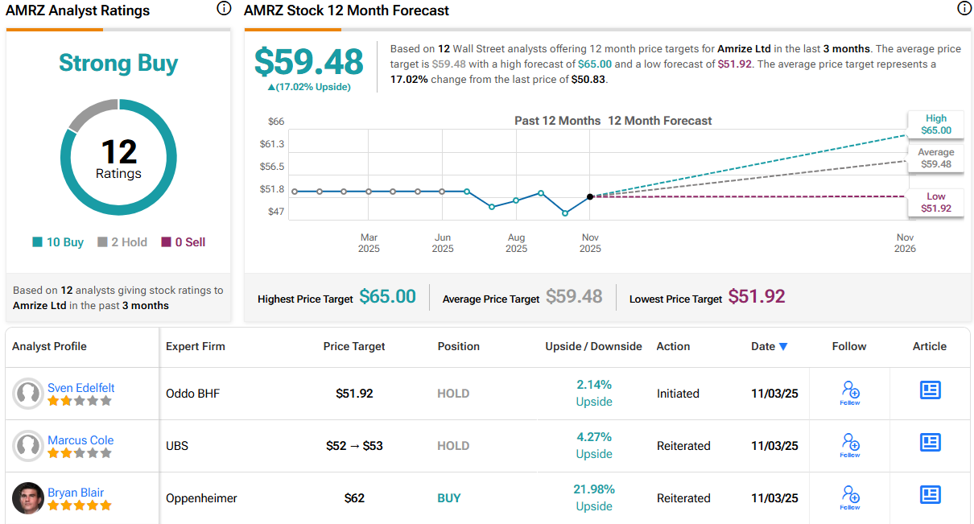Click the High $65.00 forecast label
The image size is (974, 524).
point(935,124)
